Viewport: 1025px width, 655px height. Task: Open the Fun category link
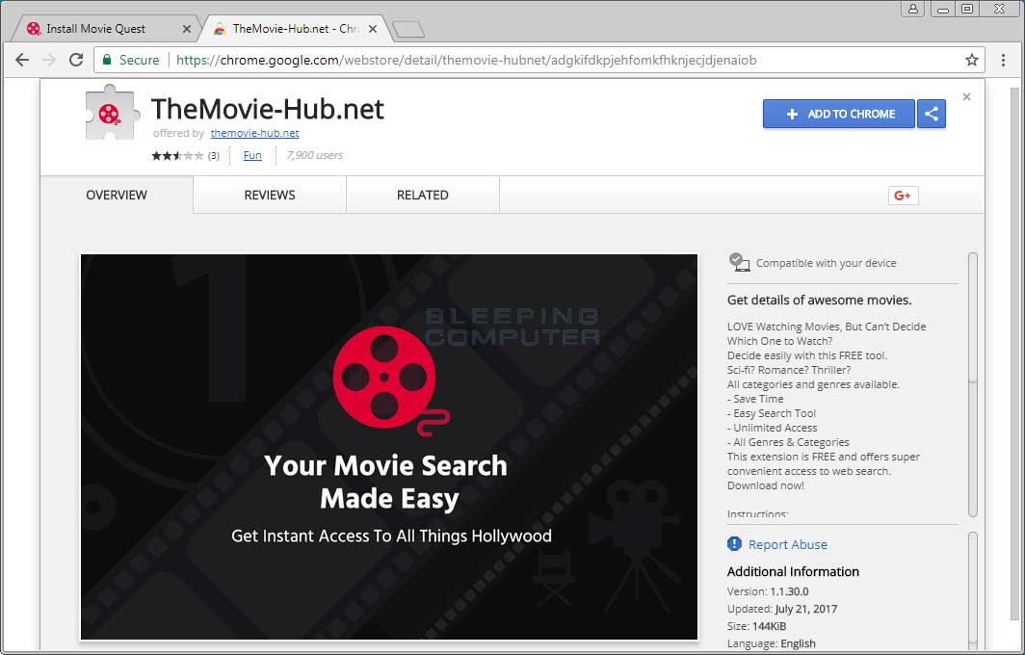click(252, 156)
